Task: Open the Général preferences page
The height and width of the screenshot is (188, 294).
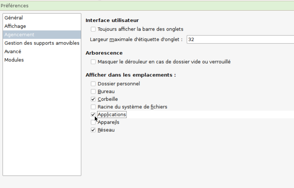Action: point(42,18)
